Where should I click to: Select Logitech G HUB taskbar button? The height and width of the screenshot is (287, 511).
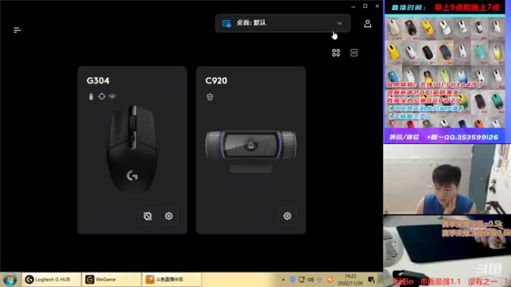51,279
